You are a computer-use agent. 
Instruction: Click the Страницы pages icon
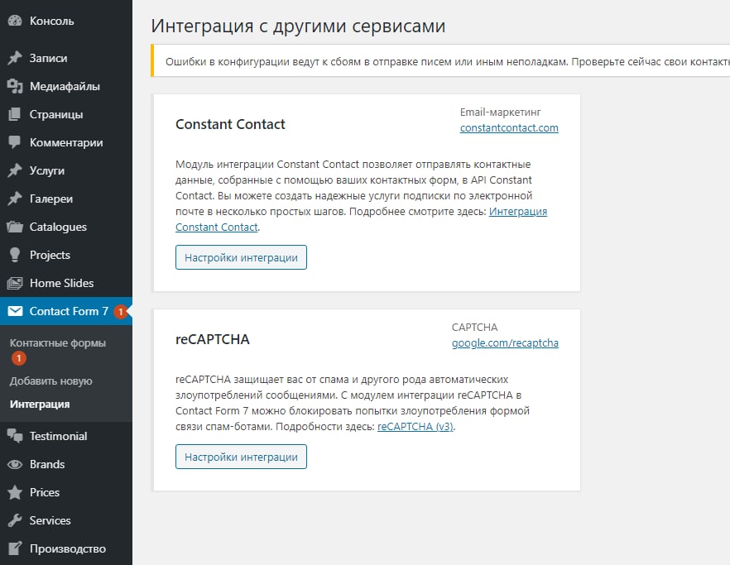(x=14, y=115)
